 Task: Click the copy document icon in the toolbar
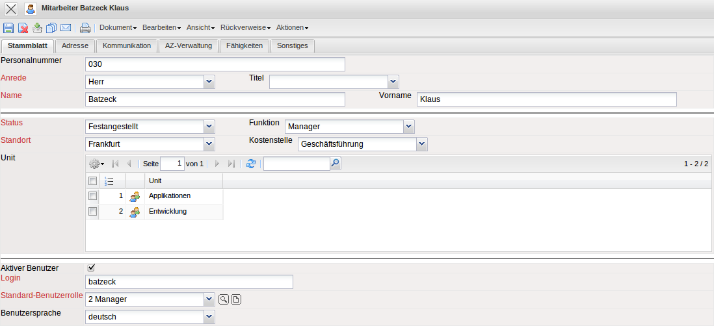click(x=51, y=28)
